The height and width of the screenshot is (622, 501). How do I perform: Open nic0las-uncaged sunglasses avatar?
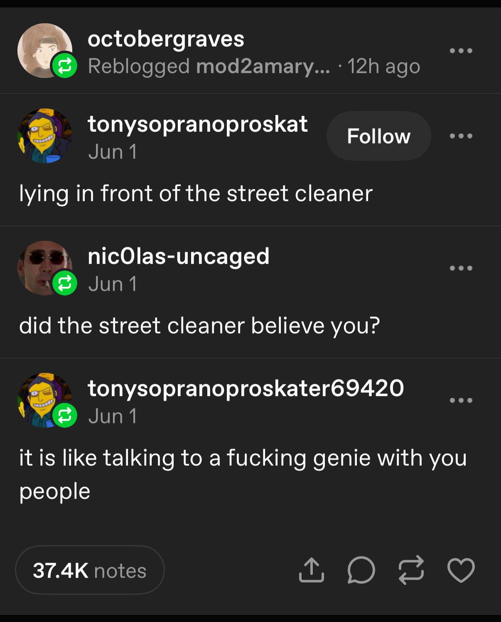[x=44, y=268]
